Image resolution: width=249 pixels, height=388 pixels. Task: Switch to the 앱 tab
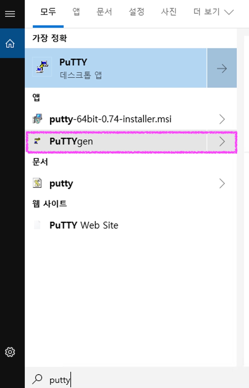click(x=76, y=12)
